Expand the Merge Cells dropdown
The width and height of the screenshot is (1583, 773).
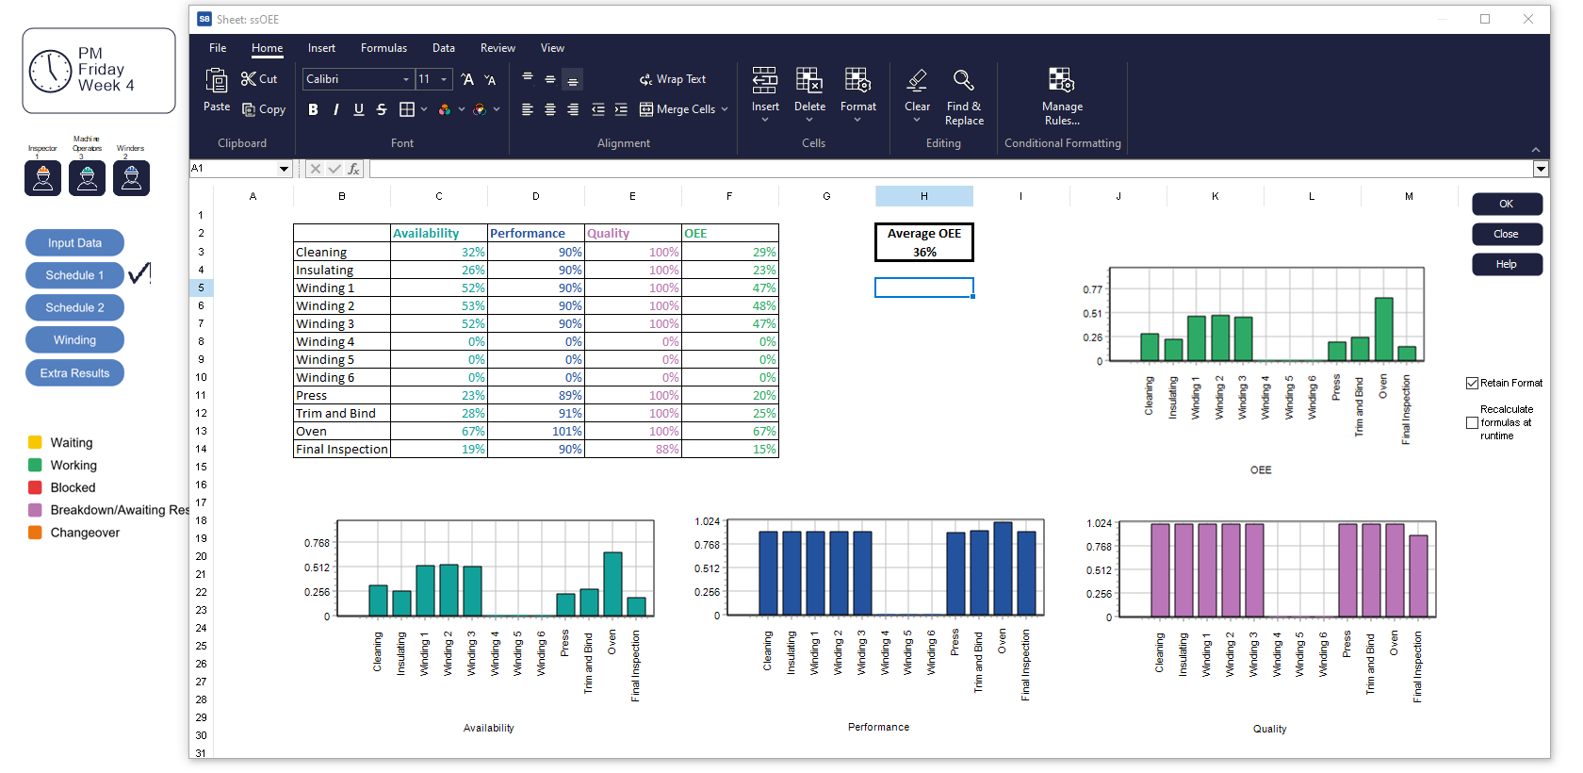pyautogui.click(x=725, y=109)
